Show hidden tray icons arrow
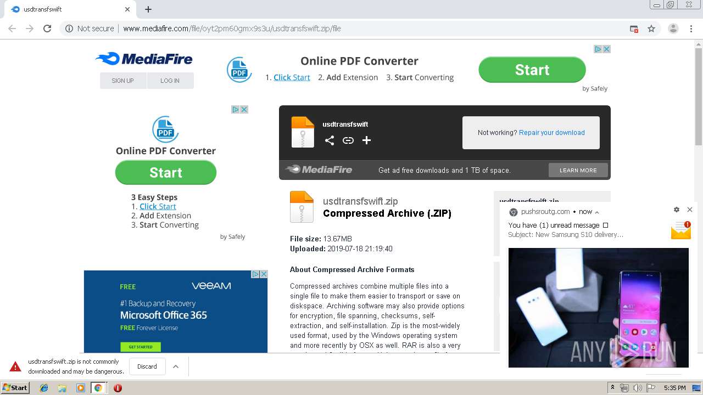Image resolution: width=703 pixels, height=395 pixels. (x=612, y=388)
